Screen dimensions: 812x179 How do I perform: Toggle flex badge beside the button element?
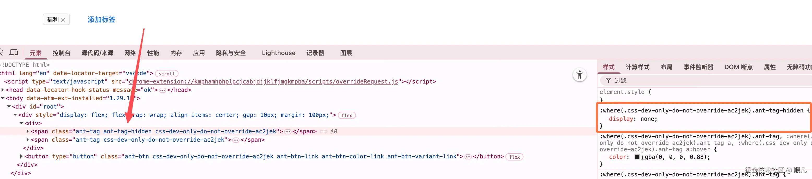[x=514, y=157]
